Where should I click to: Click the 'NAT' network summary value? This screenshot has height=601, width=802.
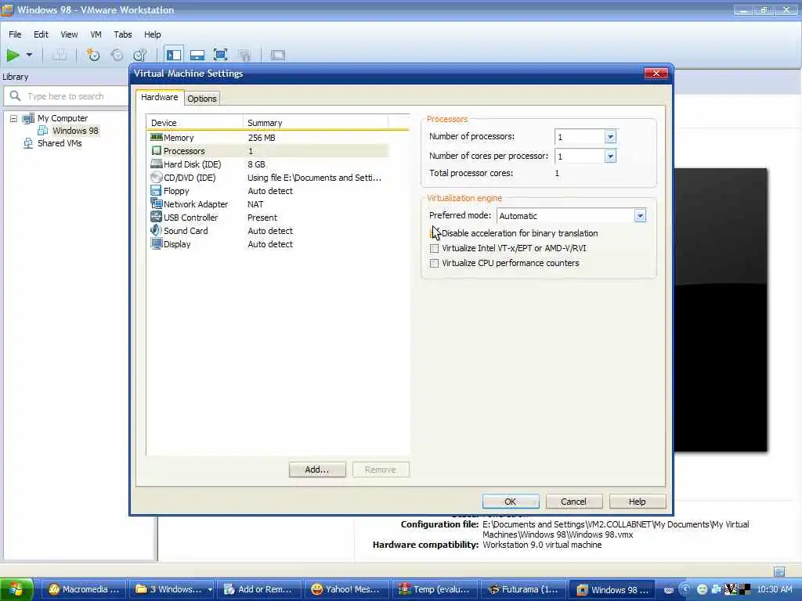tap(255, 204)
